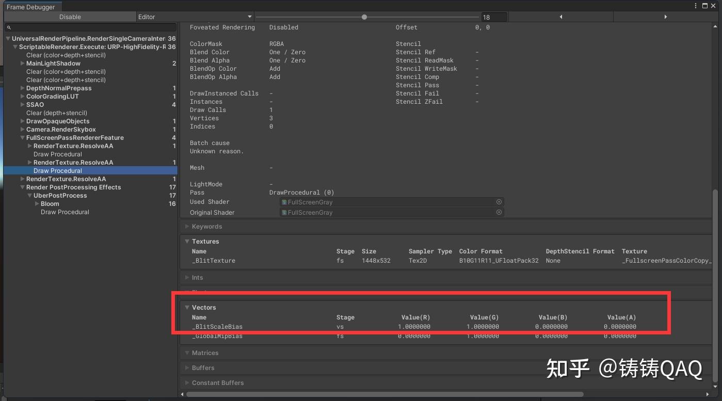This screenshot has height=401, width=722.
Task: Expand DepthNormalPrepass tree node
Action: coord(23,88)
